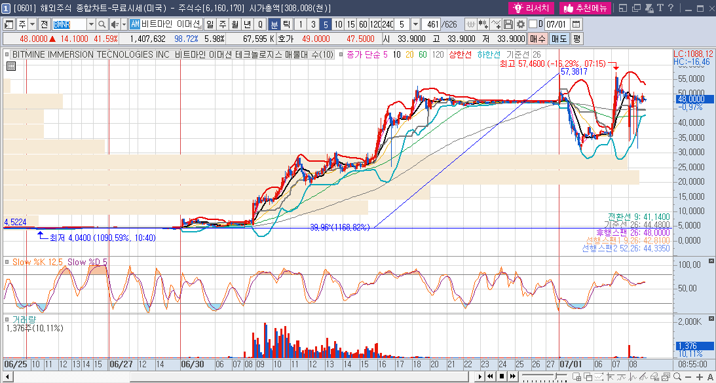Click fast-forward button in replay controls
Screen dimensions: 716x383
(513, 376)
